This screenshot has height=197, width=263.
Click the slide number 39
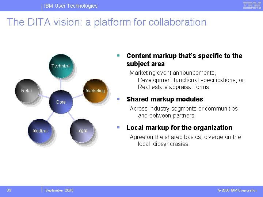pos(9,190)
